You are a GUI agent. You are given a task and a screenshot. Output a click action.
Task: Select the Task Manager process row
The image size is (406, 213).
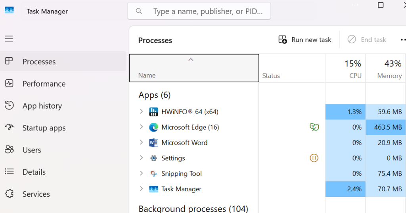(x=268, y=189)
